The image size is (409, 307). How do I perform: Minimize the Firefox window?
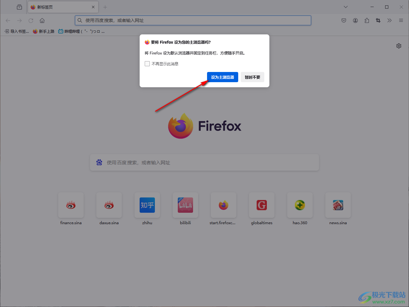tap(372, 7)
